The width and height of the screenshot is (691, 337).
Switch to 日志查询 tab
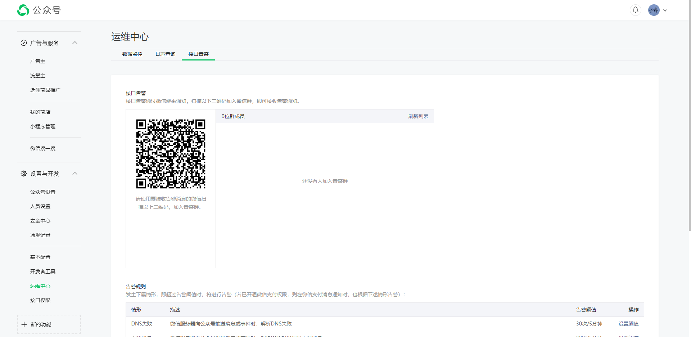coord(165,54)
